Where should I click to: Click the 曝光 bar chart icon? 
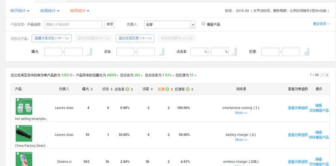point(88,52)
